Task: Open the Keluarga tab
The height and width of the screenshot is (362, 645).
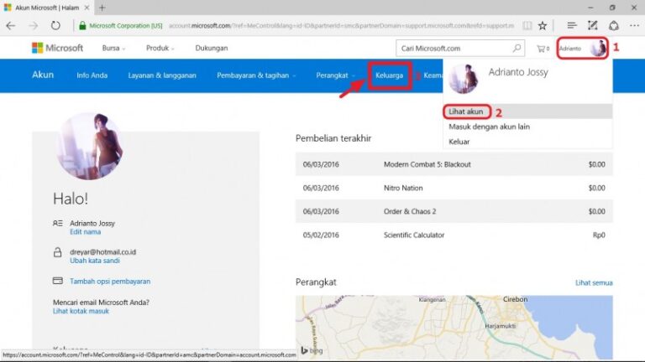Action: [389, 75]
